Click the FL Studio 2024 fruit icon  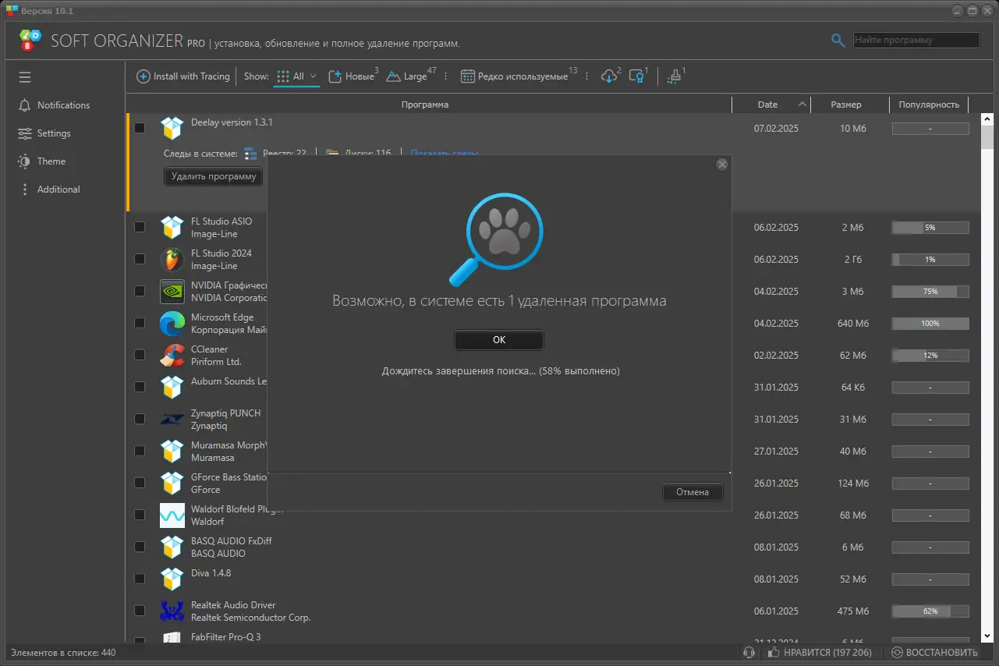click(x=172, y=259)
